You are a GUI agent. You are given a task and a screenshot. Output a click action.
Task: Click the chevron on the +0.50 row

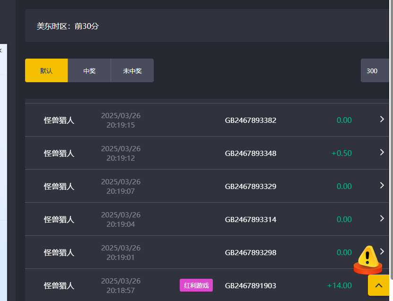[382, 152]
